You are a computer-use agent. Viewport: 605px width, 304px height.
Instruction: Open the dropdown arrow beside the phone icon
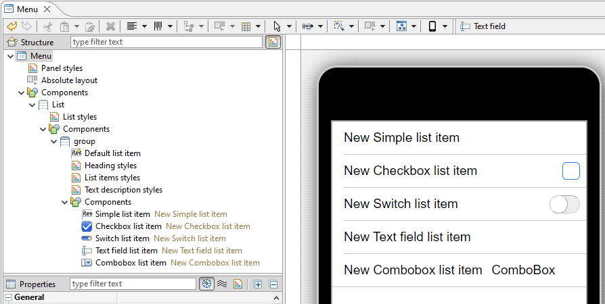pyautogui.click(x=445, y=26)
